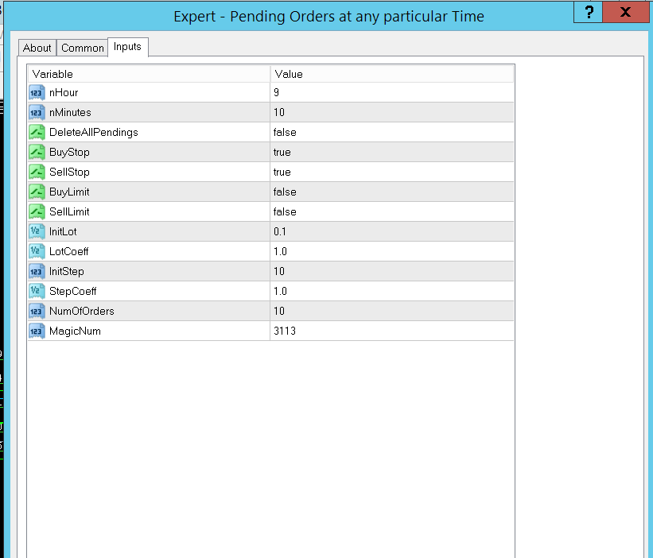This screenshot has height=558, width=653.
Task: Select the InitLot value 0.1
Action: [280, 232]
